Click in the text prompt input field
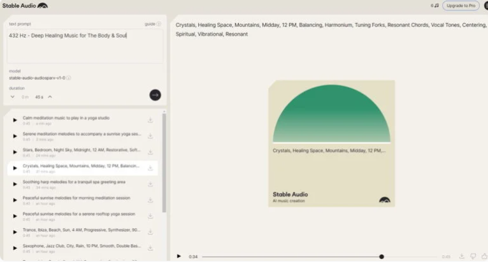488x262 pixels. [85, 46]
